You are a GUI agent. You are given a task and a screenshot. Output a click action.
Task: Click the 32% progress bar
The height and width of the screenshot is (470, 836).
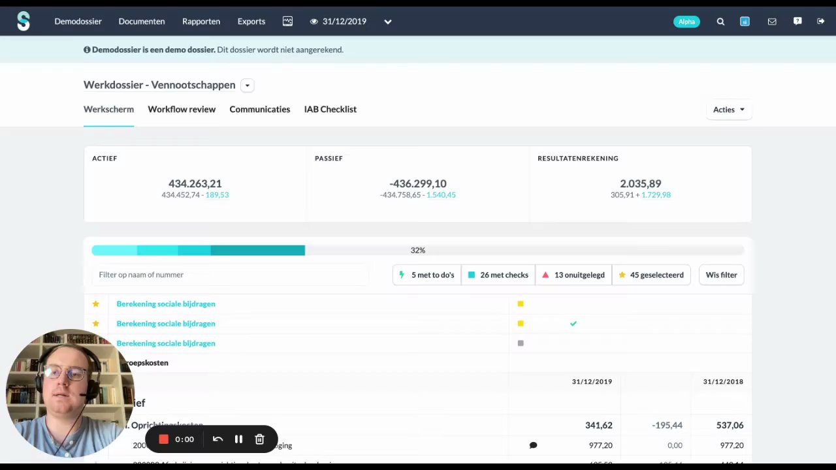coord(418,250)
